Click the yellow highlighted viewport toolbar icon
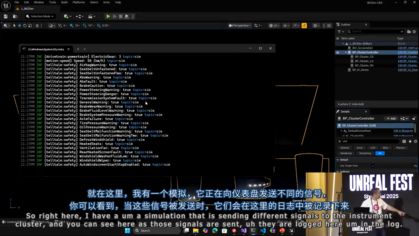Viewport: 419px width, 236px height. click(304, 26)
